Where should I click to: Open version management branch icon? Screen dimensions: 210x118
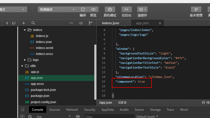point(196,9)
